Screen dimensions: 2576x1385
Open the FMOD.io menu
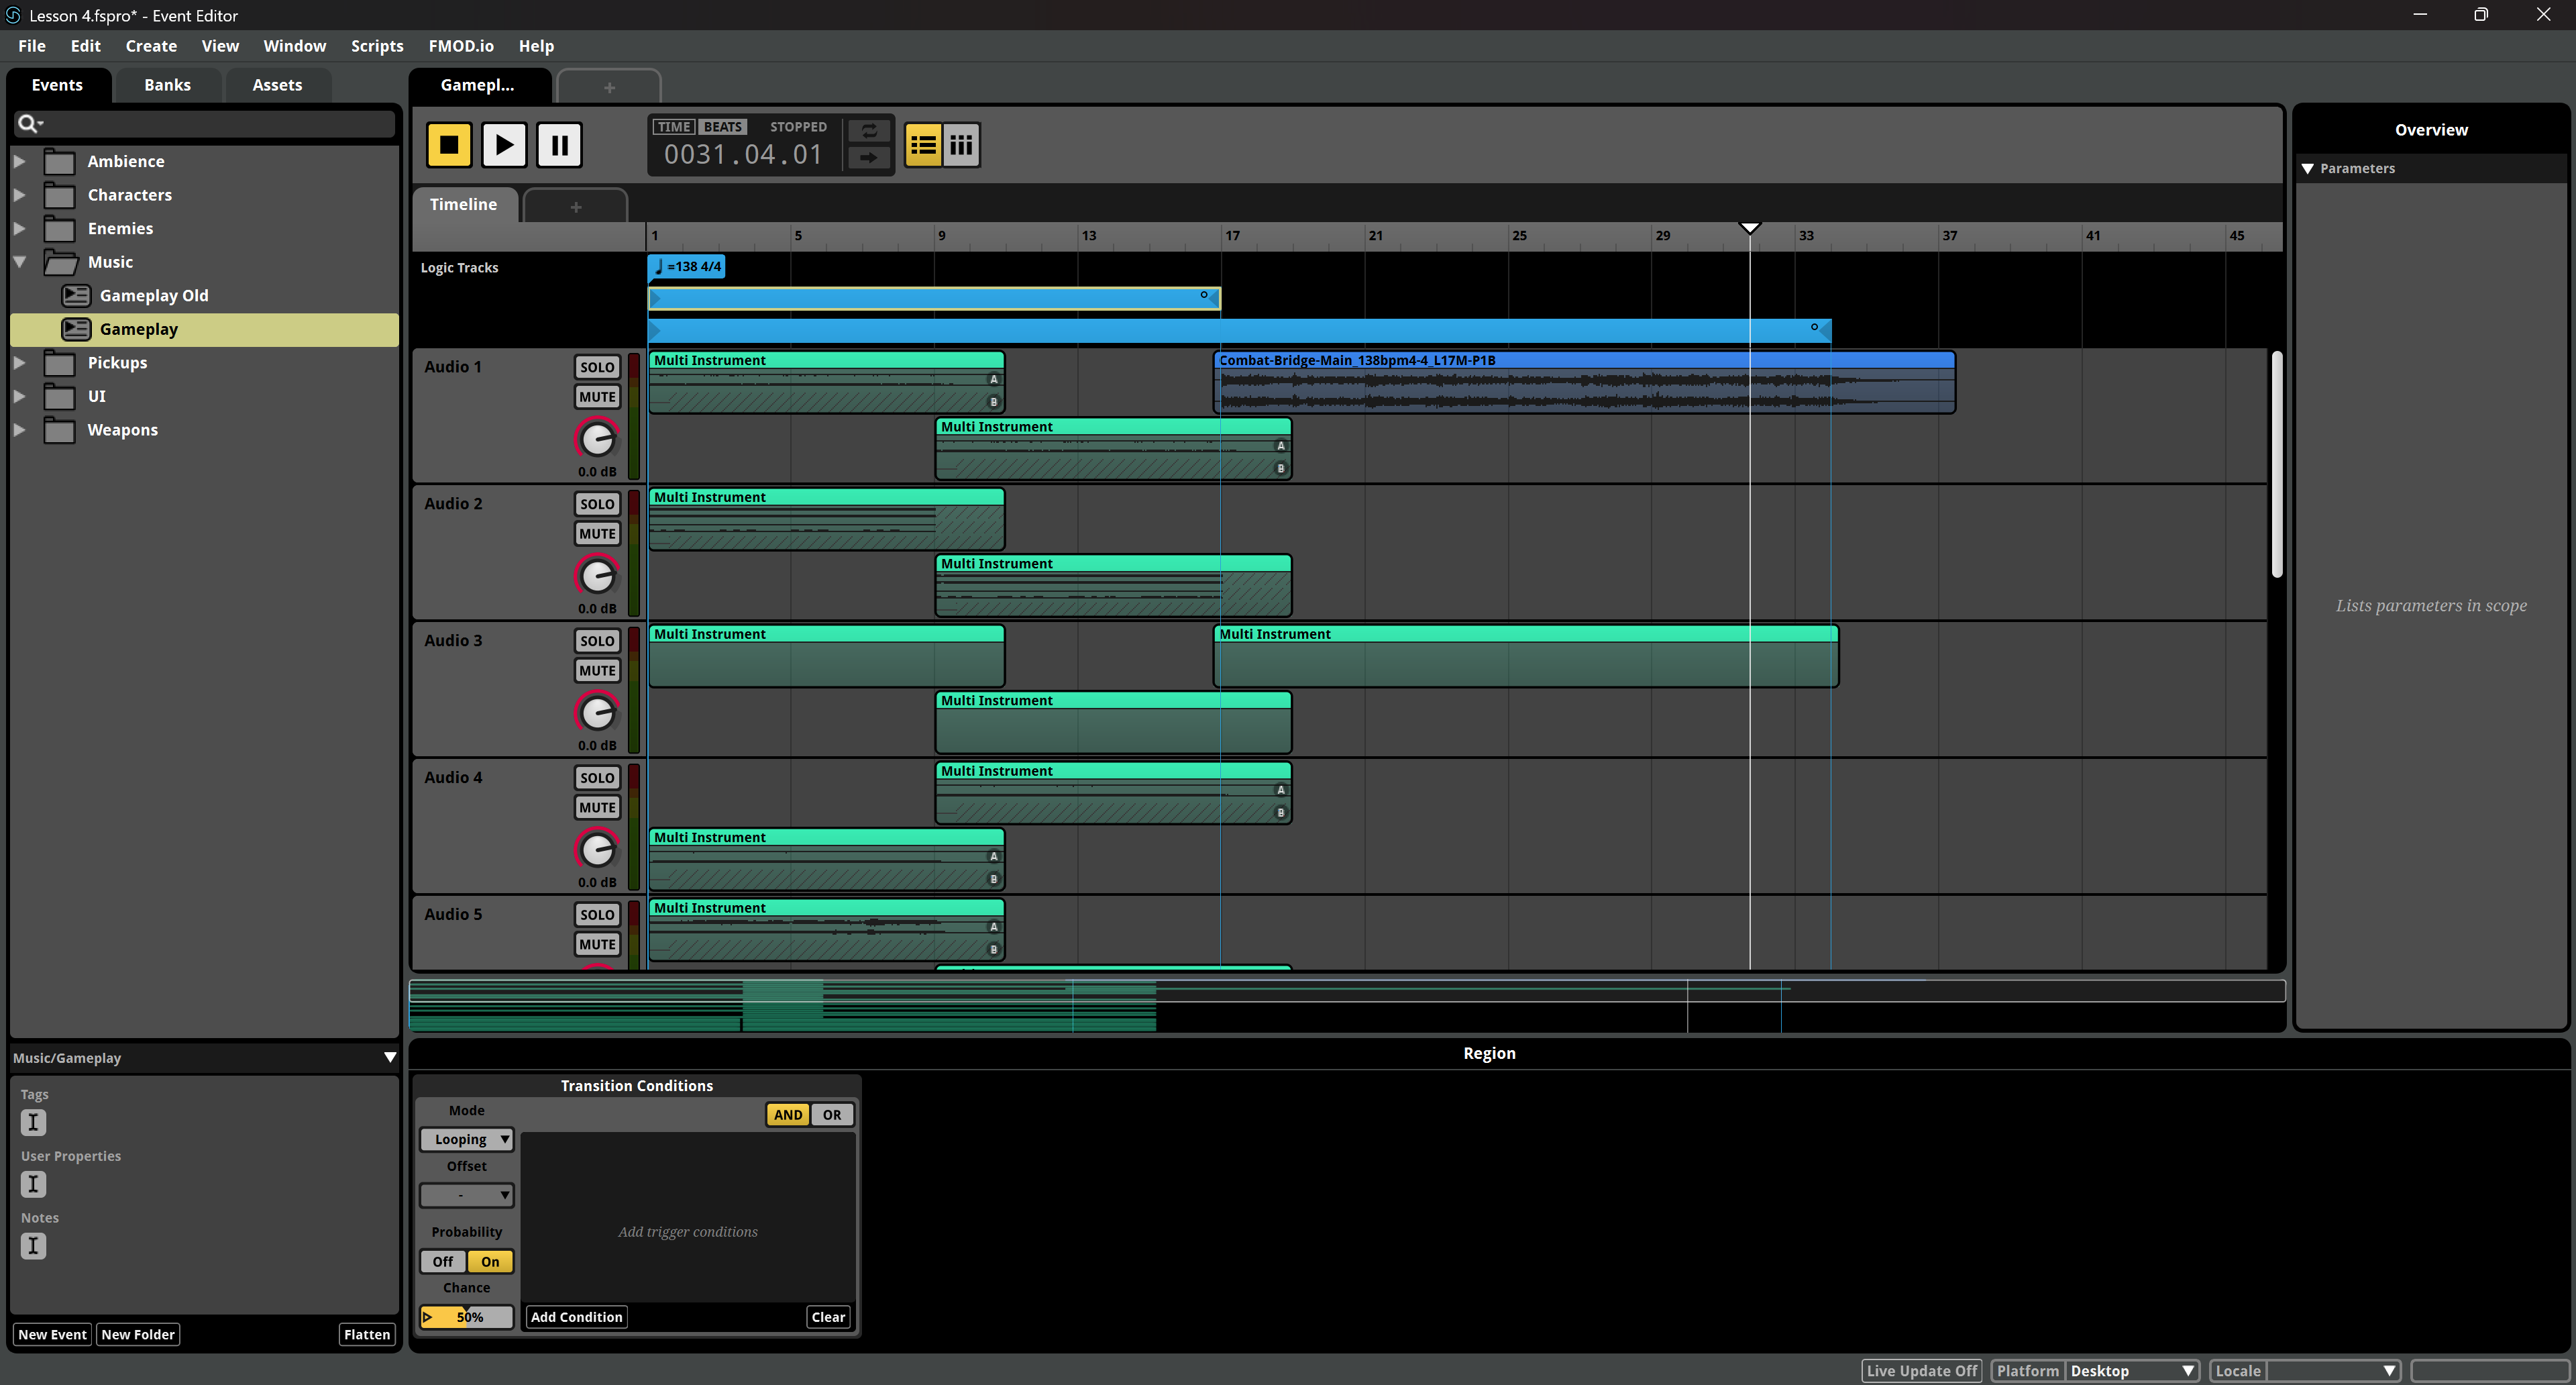tap(461, 46)
